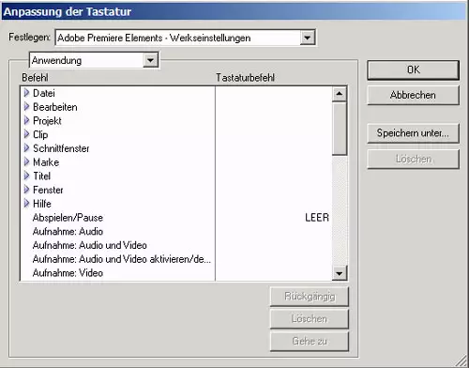The height and width of the screenshot is (368, 469).
Task: Click the scrollbar up arrow
Action: [340, 94]
